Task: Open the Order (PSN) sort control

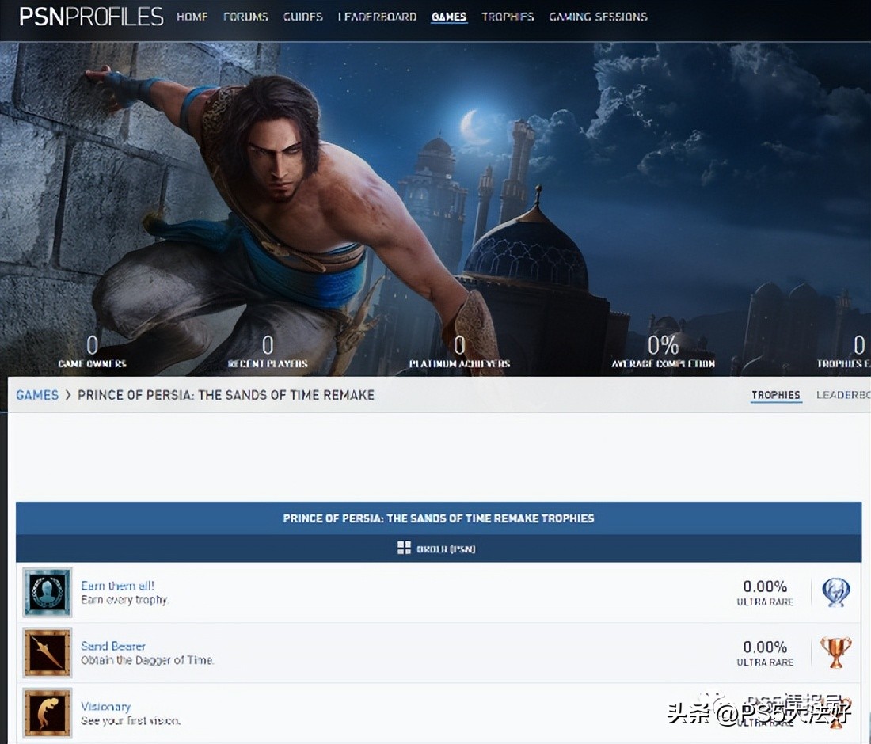Action: [436, 549]
